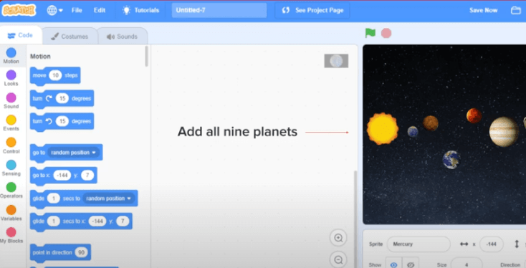This screenshot has height=268, width=526.
Task: Open the language globe menu
Action: 54,11
